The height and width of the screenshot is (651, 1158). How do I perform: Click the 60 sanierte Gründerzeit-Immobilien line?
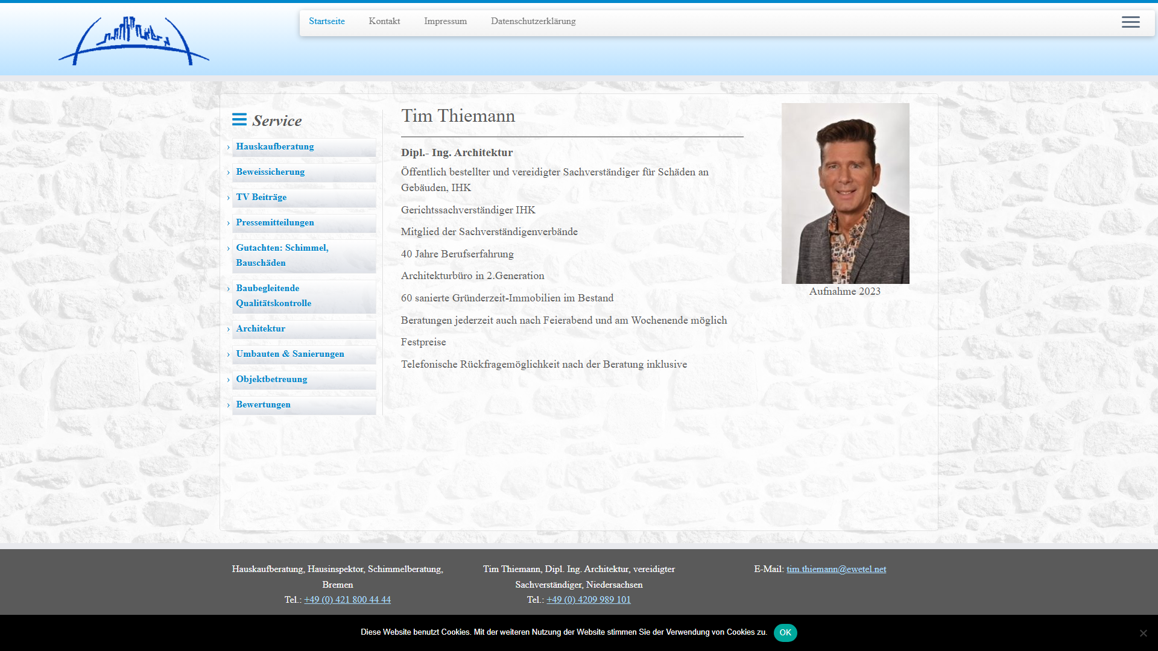tap(507, 298)
